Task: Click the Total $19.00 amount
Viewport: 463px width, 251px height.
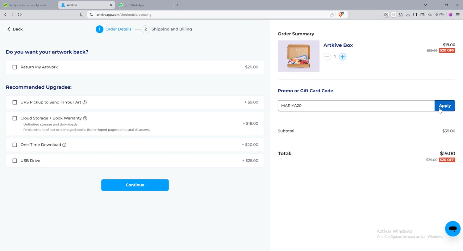Action: 447,153
